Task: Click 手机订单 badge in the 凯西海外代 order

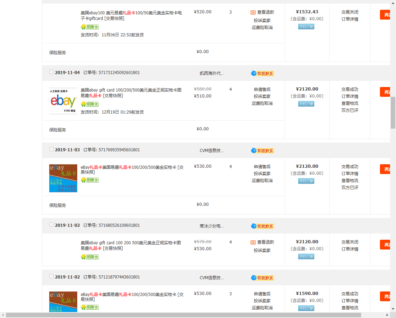Action: coord(306,104)
